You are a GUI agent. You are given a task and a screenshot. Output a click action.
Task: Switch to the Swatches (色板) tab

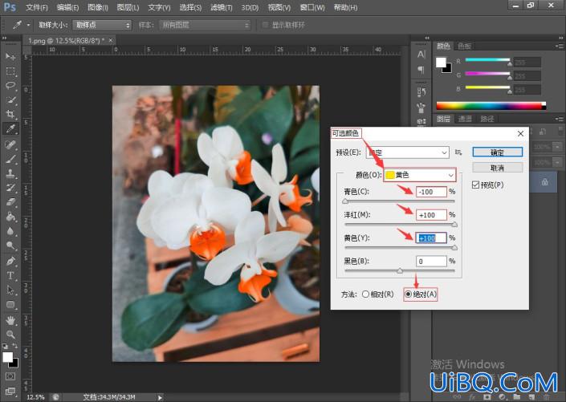tap(464, 46)
